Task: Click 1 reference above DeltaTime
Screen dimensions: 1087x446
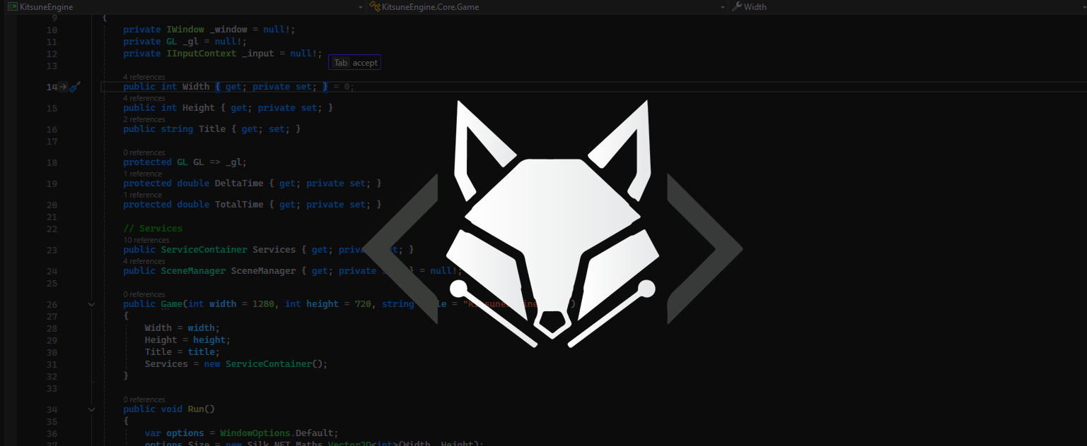Action: pyautogui.click(x=142, y=174)
